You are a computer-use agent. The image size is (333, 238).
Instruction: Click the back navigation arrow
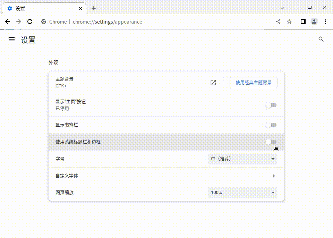click(8, 22)
